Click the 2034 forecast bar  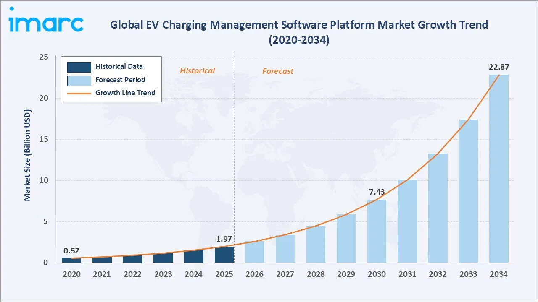tap(499, 169)
